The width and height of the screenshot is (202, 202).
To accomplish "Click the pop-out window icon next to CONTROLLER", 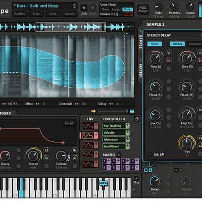I will click(136, 119).
